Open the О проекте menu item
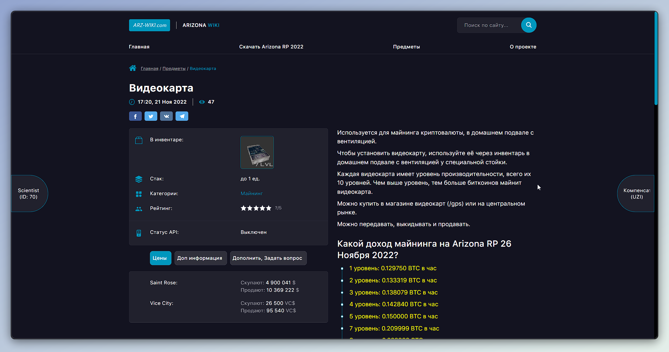The image size is (669, 352). pyautogui.click(x=523, y=47)
